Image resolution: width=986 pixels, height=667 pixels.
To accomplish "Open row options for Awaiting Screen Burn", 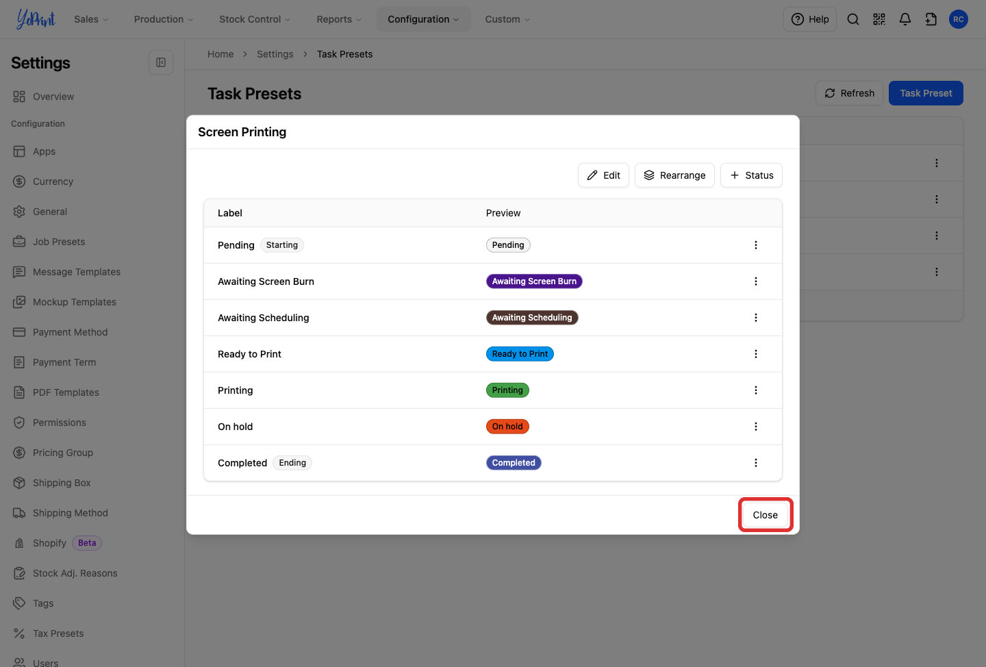I will pyautogui.click(x=756, y=281).
